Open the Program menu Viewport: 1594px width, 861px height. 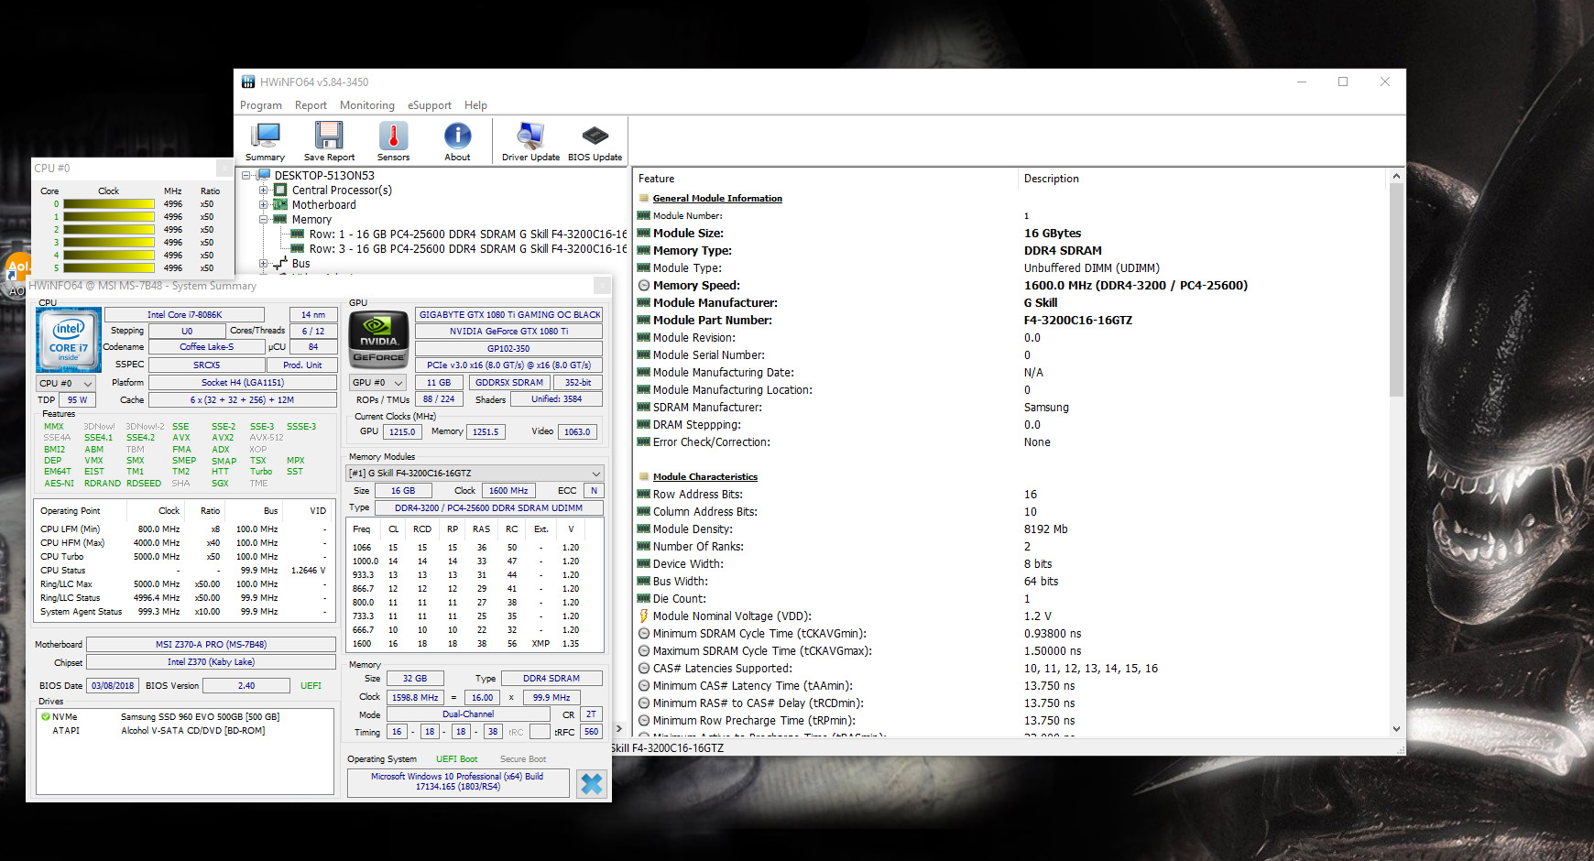click(261, 105)
